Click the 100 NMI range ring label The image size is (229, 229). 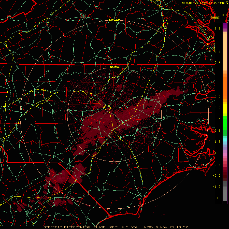tap(114, 20)
